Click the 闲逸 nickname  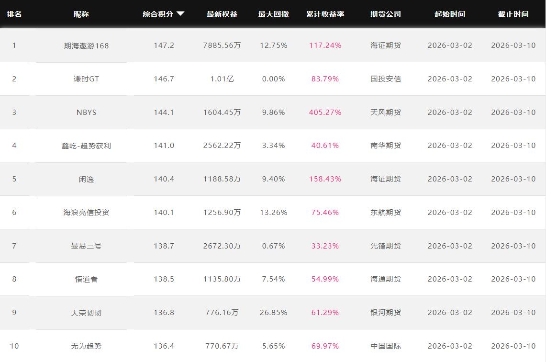86,179
